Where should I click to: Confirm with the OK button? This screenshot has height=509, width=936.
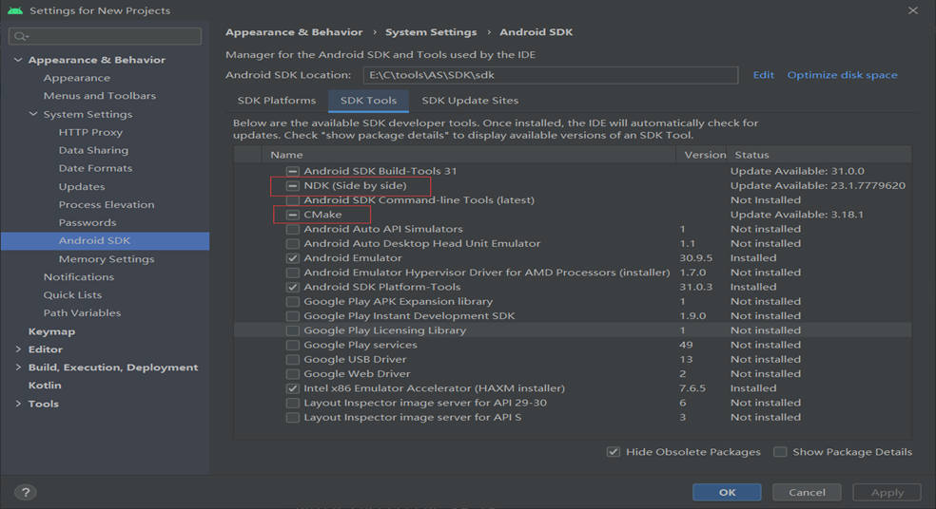pyautogui.click(x=727, y=492)
